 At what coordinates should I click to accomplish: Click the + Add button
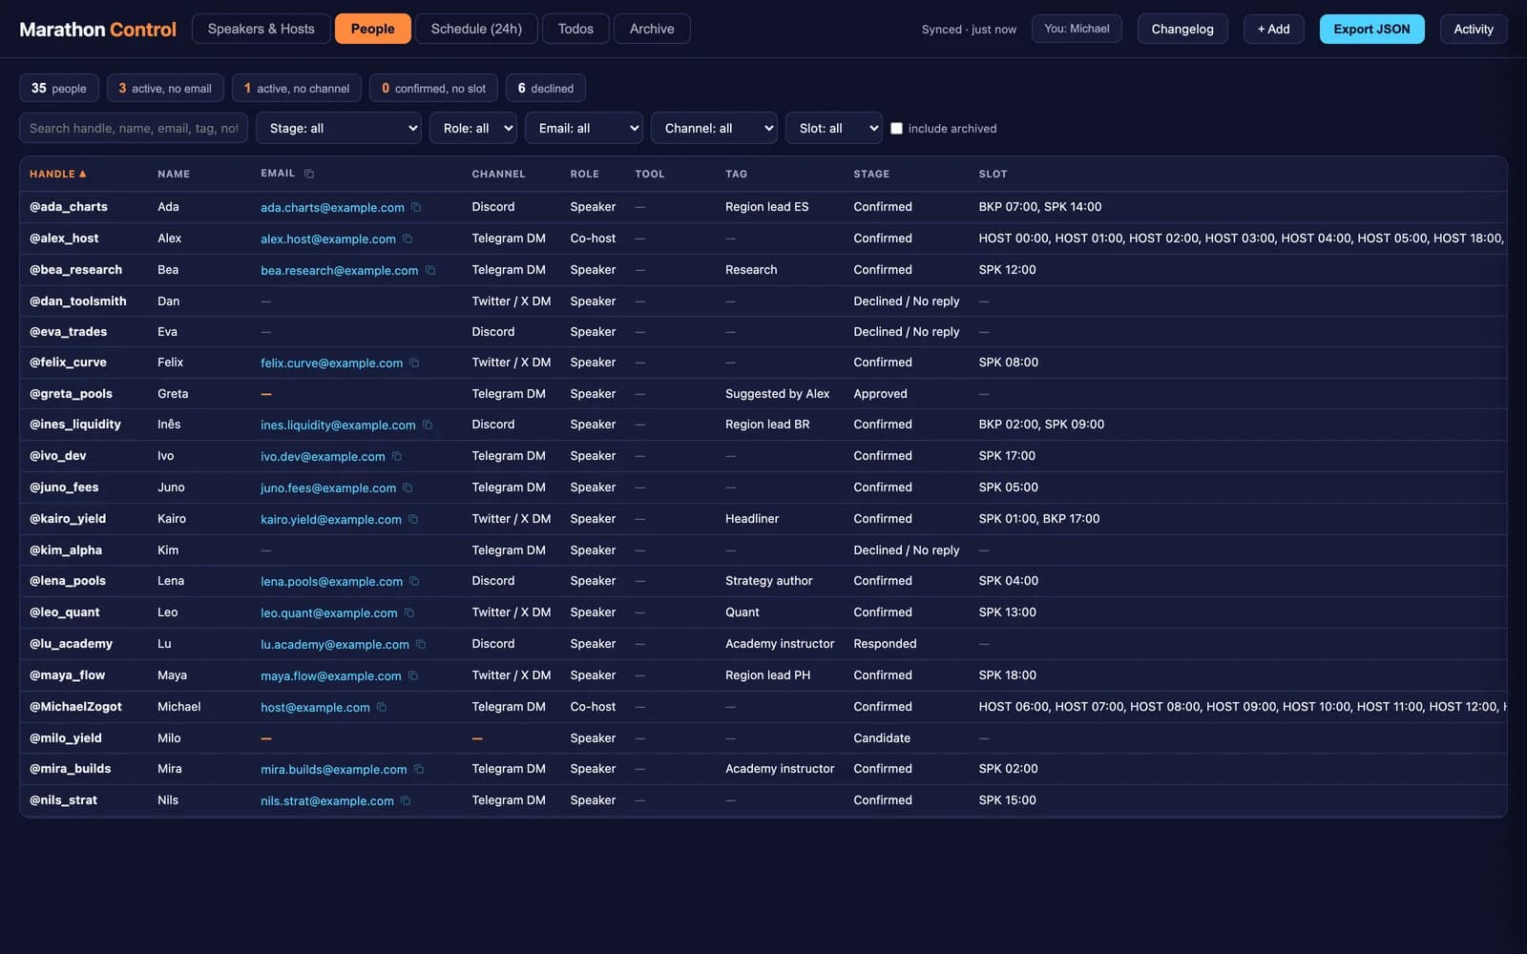pyautogui.click(x=1273, y=29)
